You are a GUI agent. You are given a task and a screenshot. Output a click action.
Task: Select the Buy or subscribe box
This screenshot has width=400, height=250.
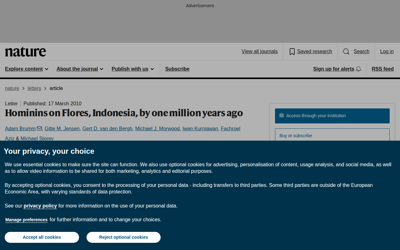click(x=332, y=135)
